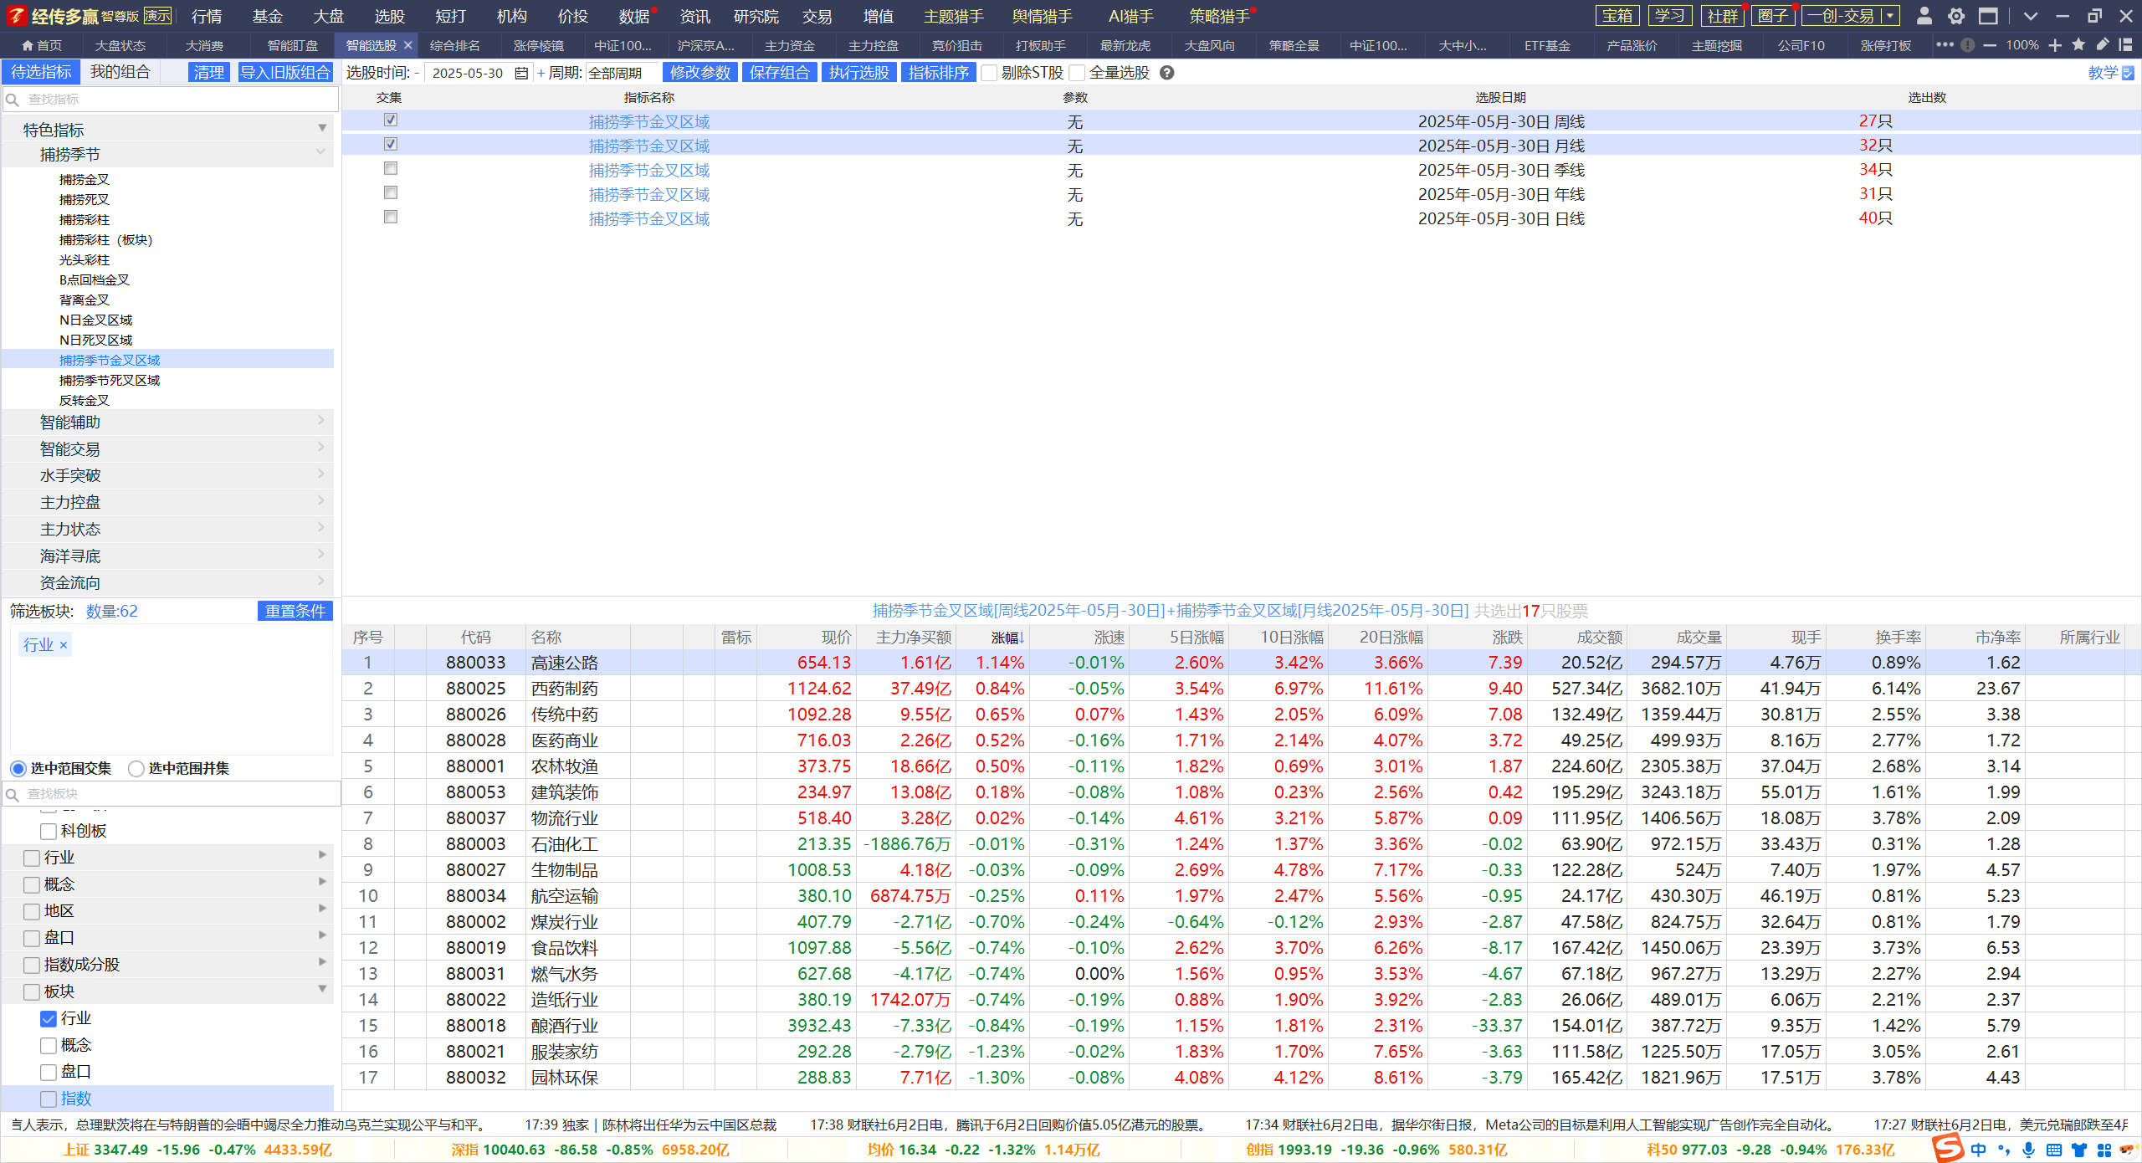The width and height of the screenshot is (2142, 1163).
Task: Open the soft keyboard icon
Action: point(2053,1150)
